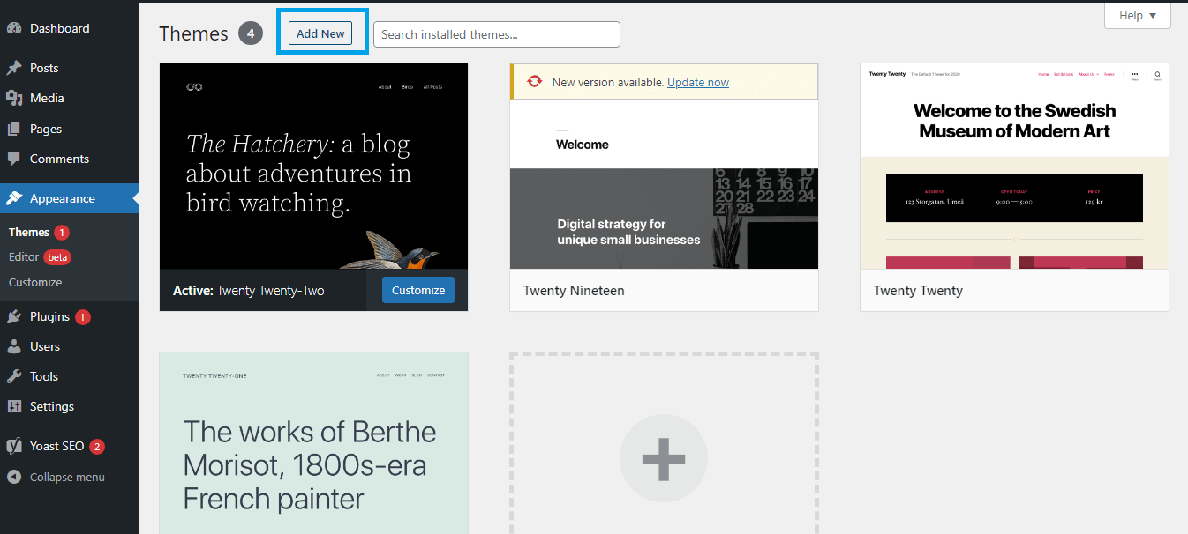Screen dimensions: 1188x534
Task: Click Customize on Twenty Twenty-Two theme
Action: pos(417,290)
